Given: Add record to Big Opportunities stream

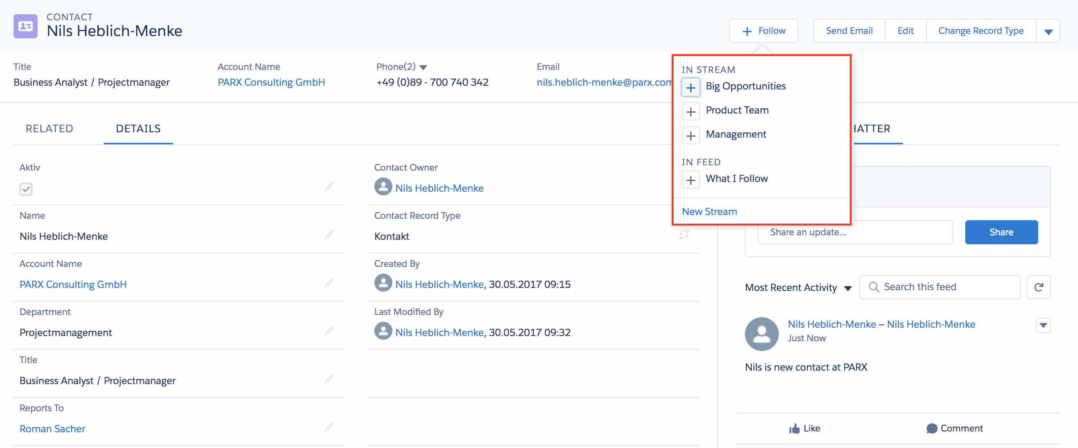Looking at the screenshot, I should point(690,88).
